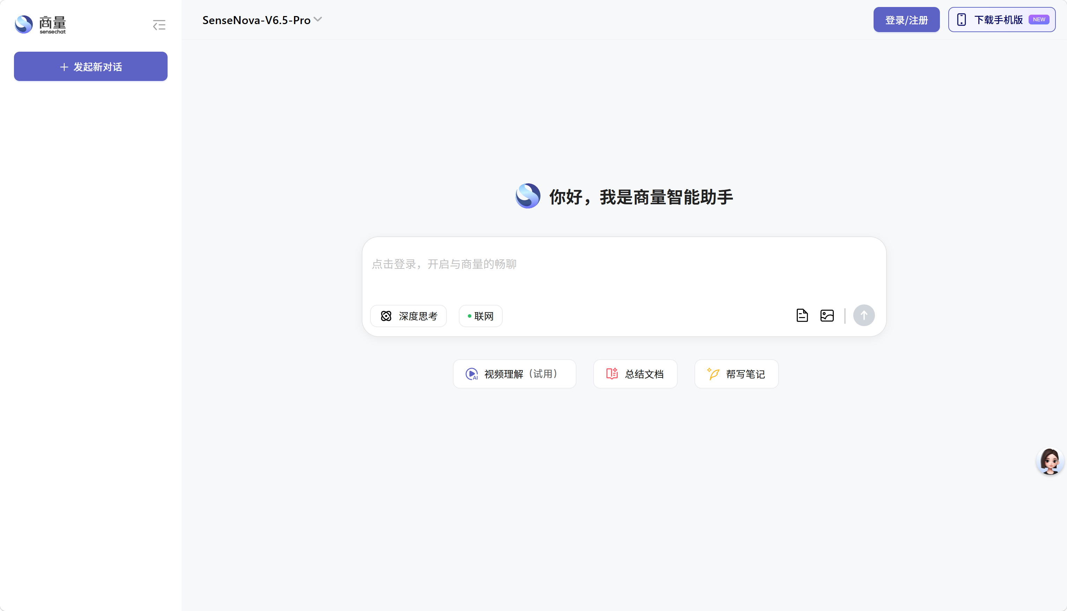Click the SenseChat logo in sidebar

click(40, 24)
